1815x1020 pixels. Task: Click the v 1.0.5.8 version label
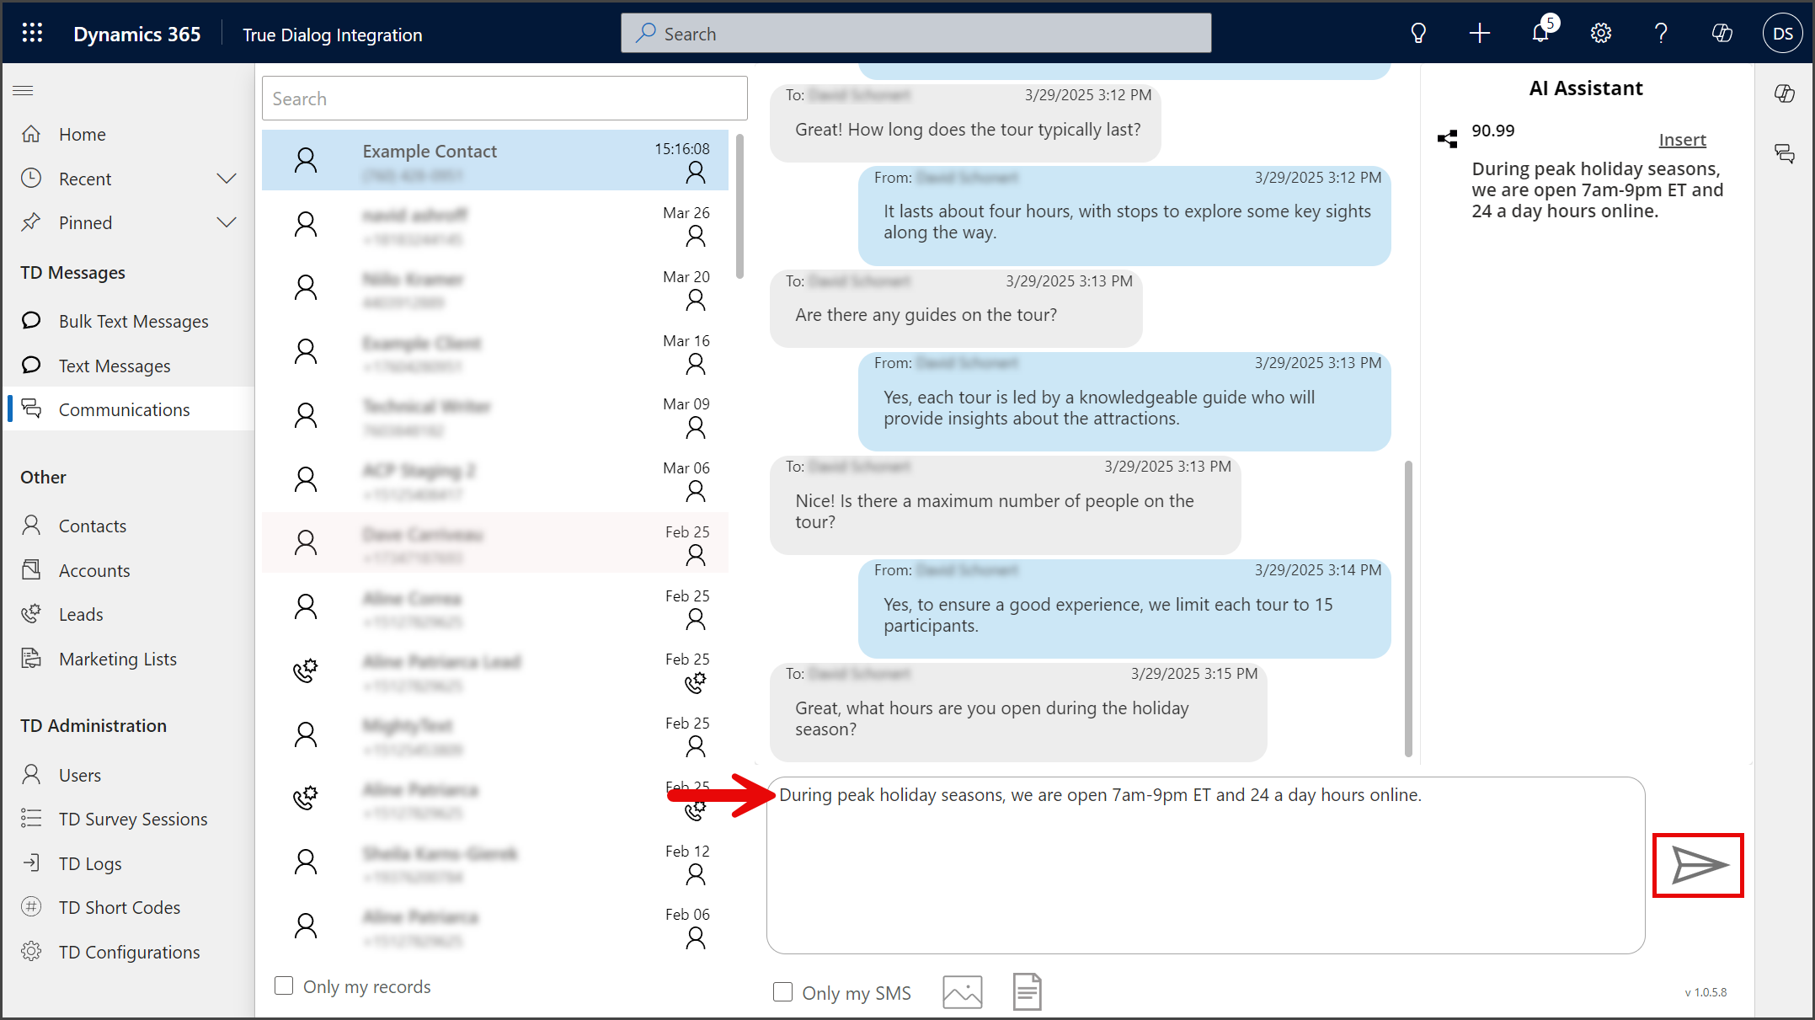coord(1706,992)
